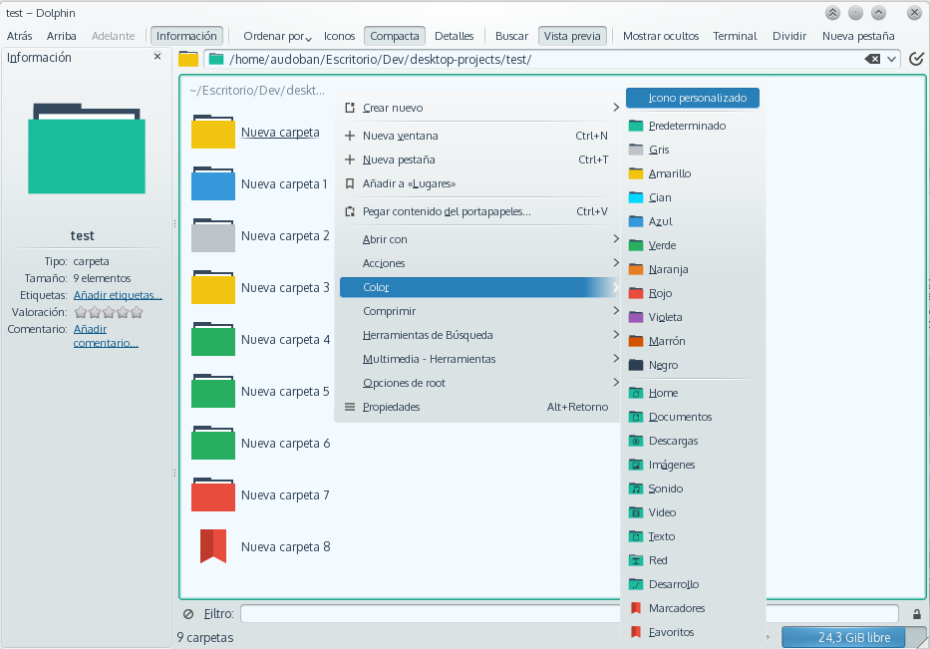The height and width of the screenshot is (649, 930).
Task: Select the red bookmark Nueva carpeta 8
Action: (260, 546)
